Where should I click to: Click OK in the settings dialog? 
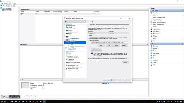click(x=107, y=80)
